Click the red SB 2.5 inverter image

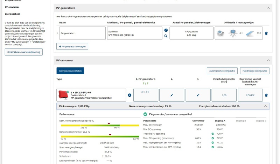coord(63,95)
